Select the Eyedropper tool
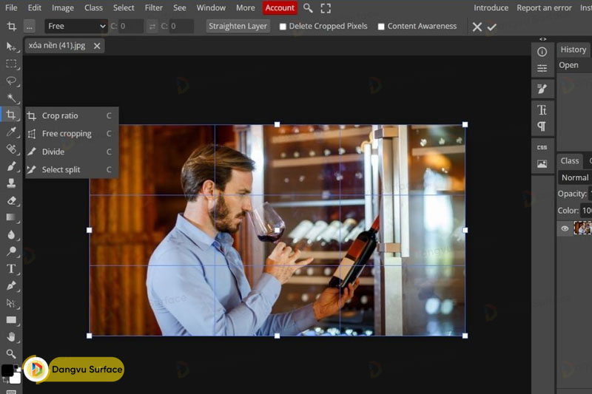The width and height of the screenshot is (592, 394). click(x=11, y=132)
